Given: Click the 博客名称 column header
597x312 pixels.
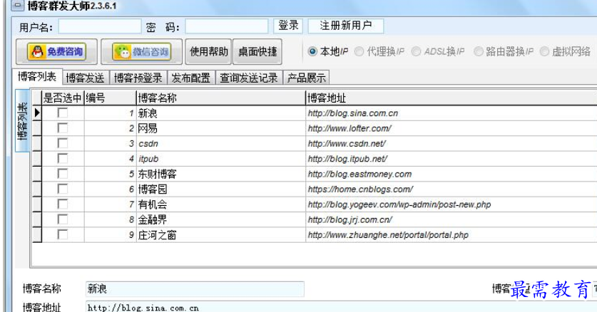Looking at the screenshot, I should pyautogui.click(x=221, y=98).
